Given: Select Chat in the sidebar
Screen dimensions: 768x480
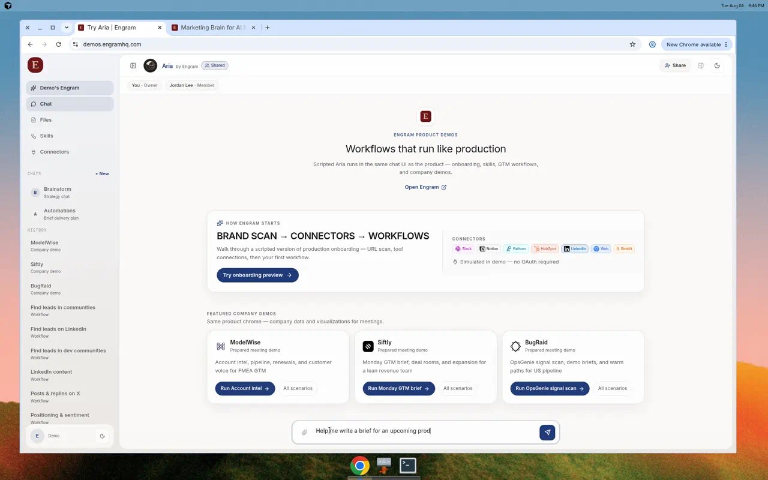Looking at the screenshot, I should 70,104.
